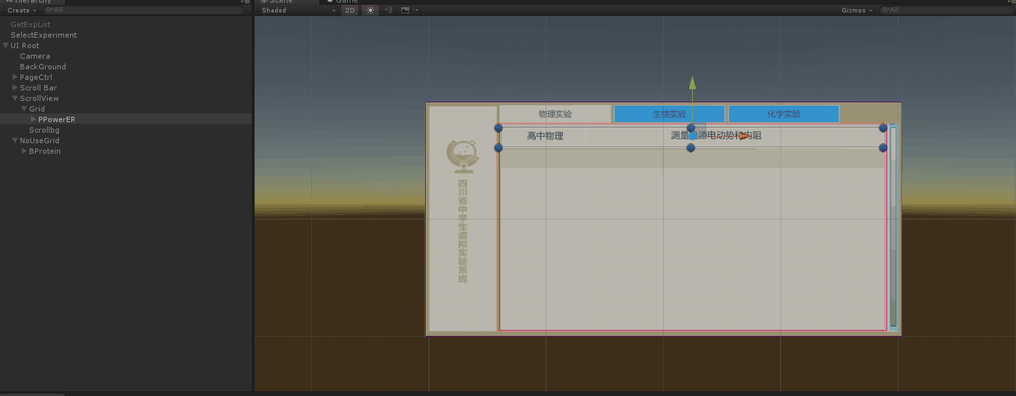Expand the PageCtrl node

(x=15, y=77)
